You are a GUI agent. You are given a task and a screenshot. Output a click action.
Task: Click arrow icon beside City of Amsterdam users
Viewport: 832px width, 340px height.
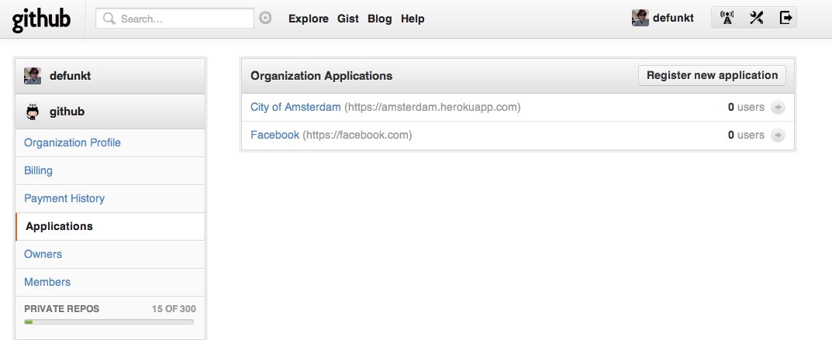(x=778, y=108)
